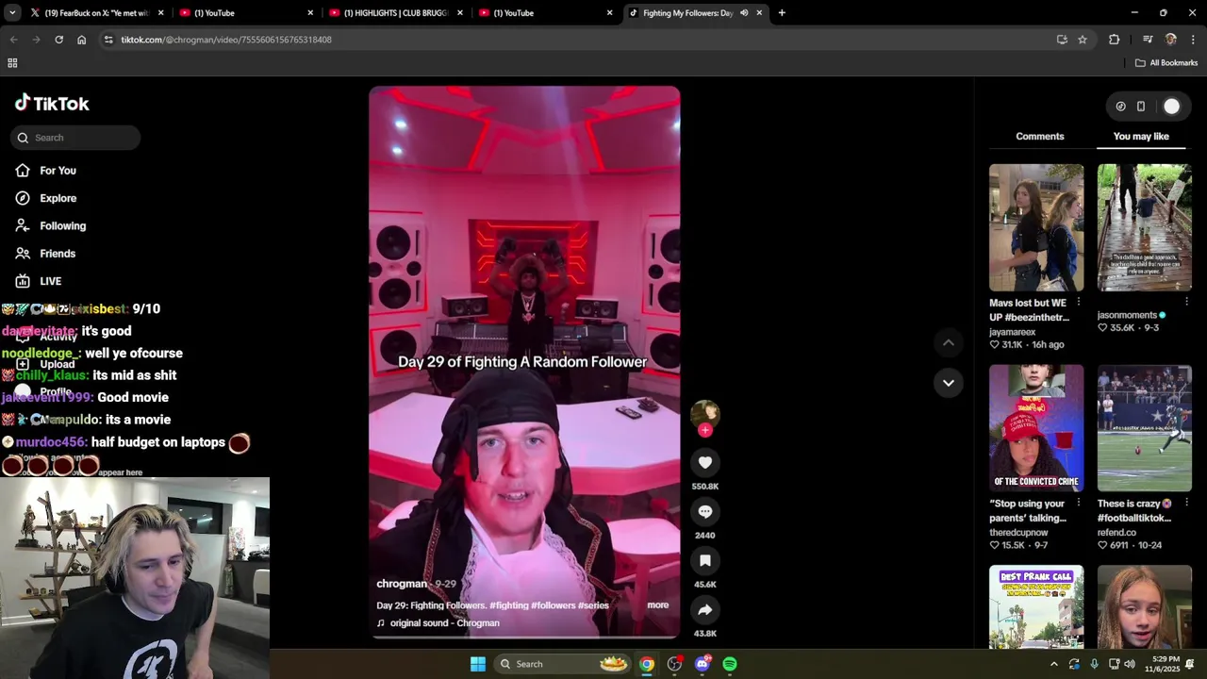Open the Windows Start menu

click(x=478, y=664)
